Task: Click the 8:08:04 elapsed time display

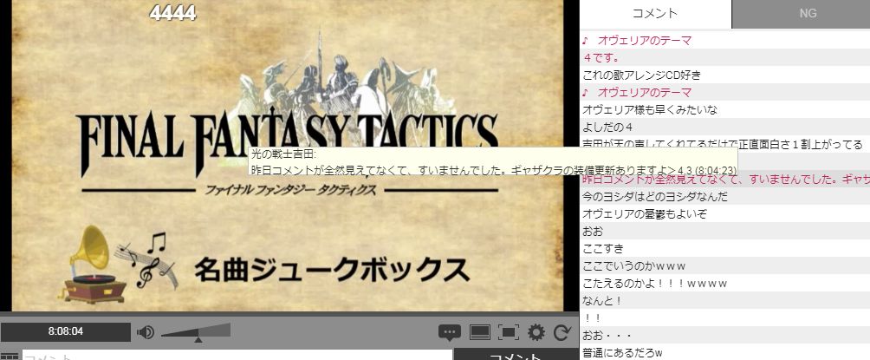Action: 66,331
